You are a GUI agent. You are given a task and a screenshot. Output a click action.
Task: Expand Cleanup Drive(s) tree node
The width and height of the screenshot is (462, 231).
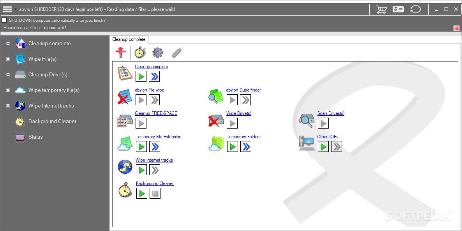[x=8, y=74]
